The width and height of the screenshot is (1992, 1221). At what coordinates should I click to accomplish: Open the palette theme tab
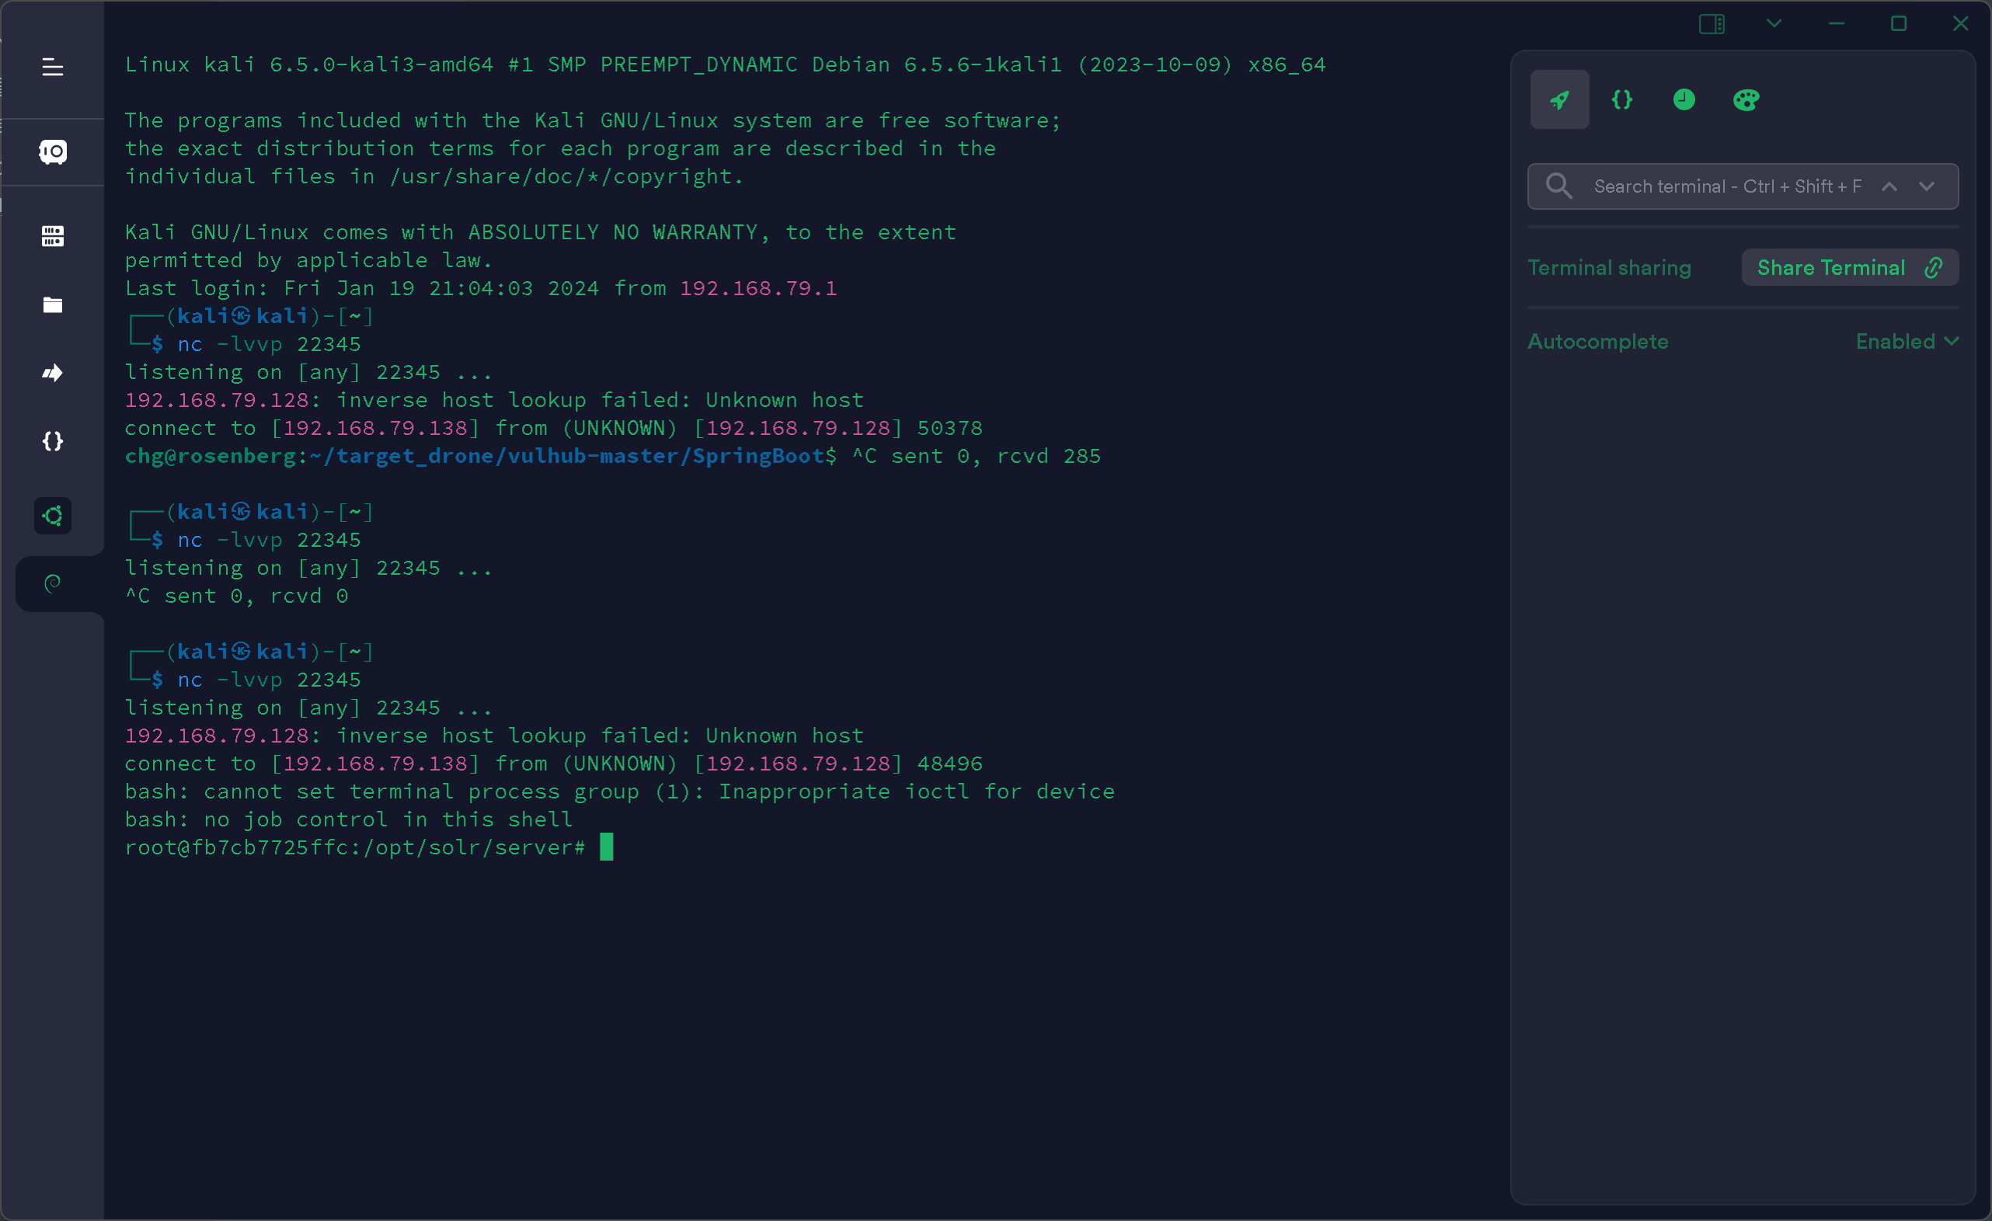1746,99
